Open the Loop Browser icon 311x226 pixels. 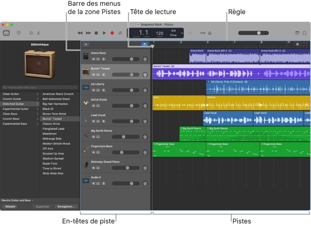(x=304, y=33)
